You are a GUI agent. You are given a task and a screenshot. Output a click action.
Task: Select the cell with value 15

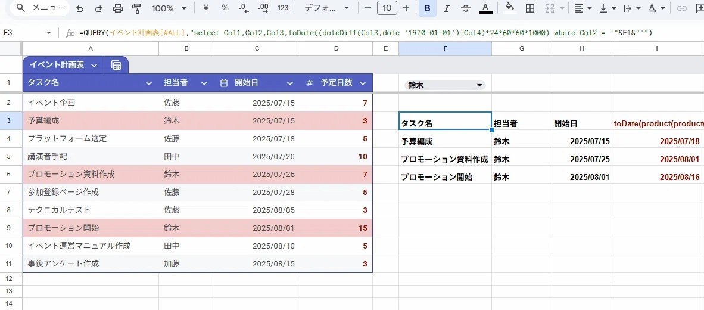[337, 228]
